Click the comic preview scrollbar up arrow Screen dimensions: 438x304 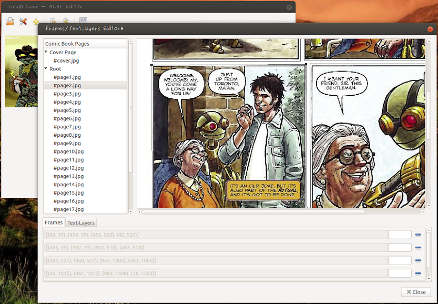click(x=429, y=41)
